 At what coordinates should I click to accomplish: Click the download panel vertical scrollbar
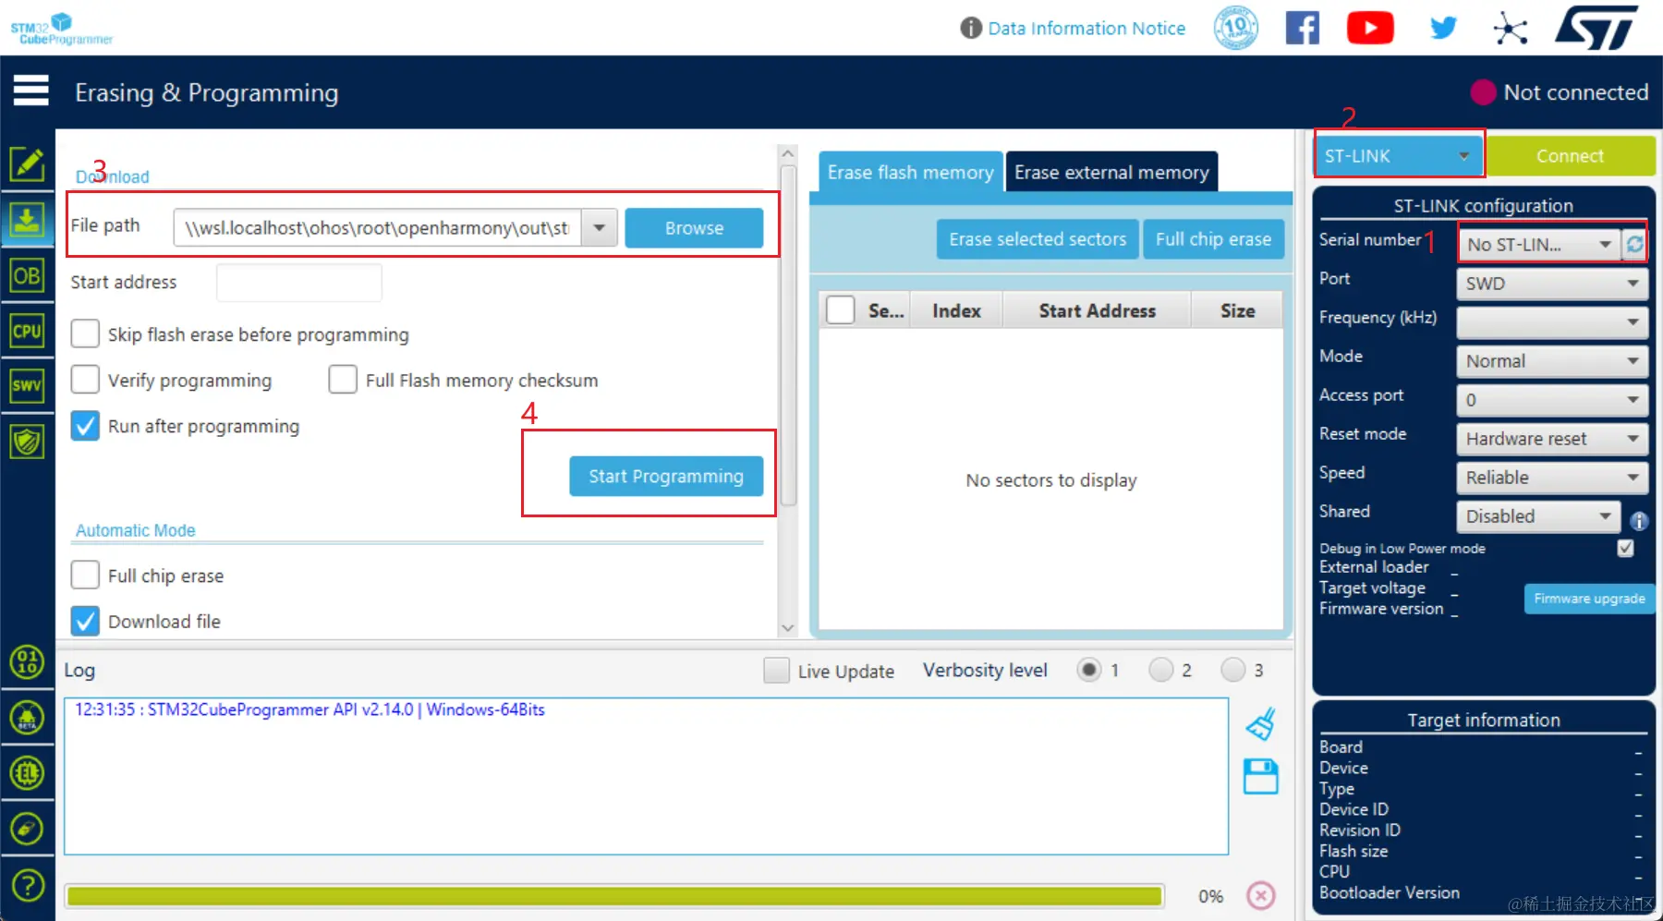tap(788, 335)
